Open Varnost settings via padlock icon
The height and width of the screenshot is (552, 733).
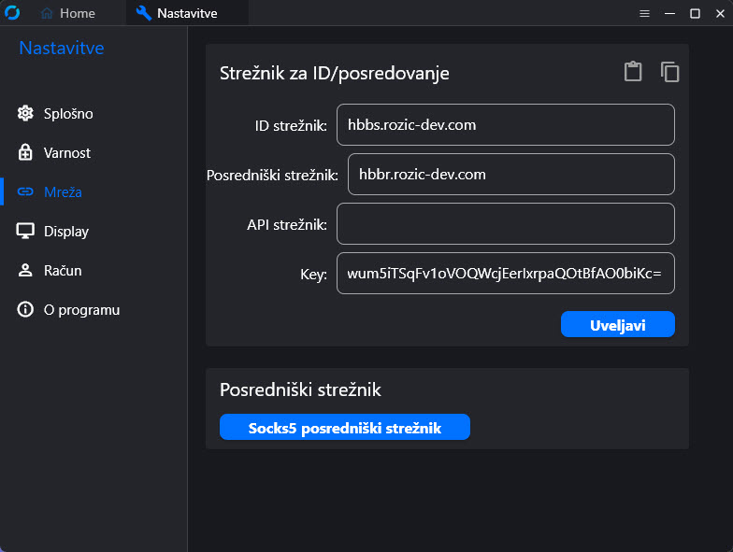(25, 153)
